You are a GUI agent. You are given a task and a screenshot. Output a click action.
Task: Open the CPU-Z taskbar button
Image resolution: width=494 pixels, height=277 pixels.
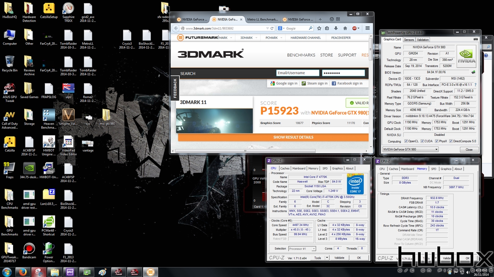tap(70, 272)
